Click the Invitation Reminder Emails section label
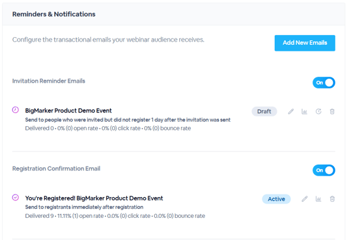 (49, 81)
